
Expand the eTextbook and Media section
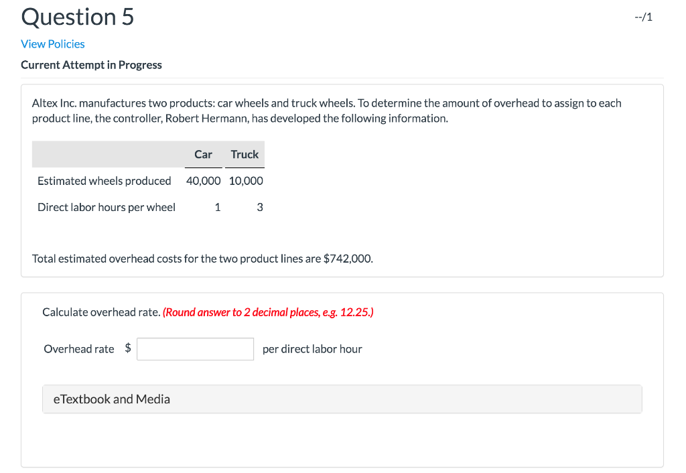111,399
